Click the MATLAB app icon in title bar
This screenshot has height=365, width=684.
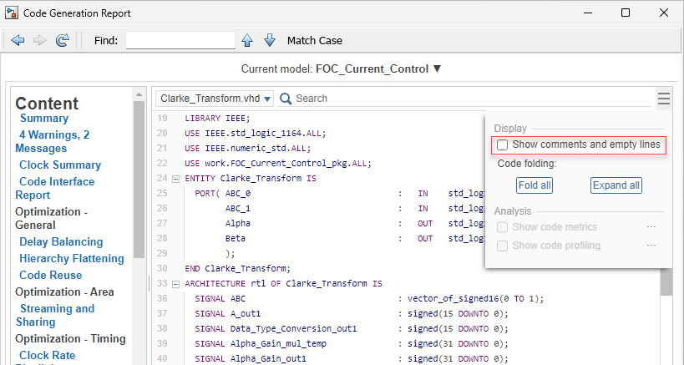13,13
